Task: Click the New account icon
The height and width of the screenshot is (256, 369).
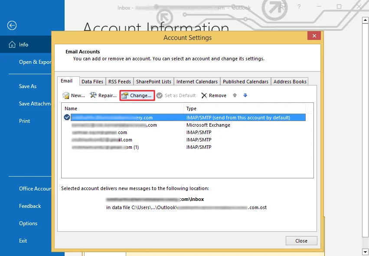Action: point(66,95)
